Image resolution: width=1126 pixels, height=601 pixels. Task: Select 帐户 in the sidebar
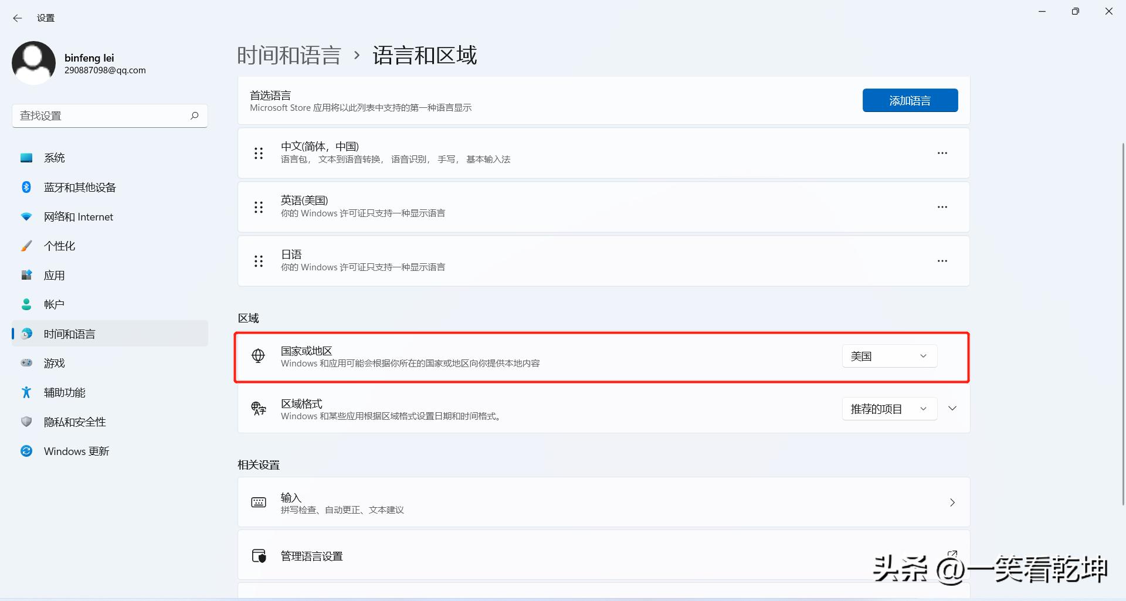(x=54, y=304)
